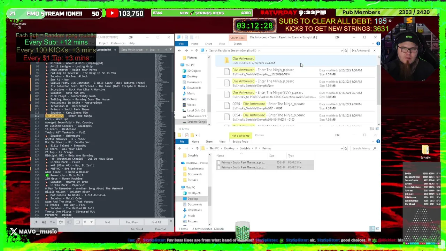Open Preferences menu in Sublime Text

click(x=118, y=43)
